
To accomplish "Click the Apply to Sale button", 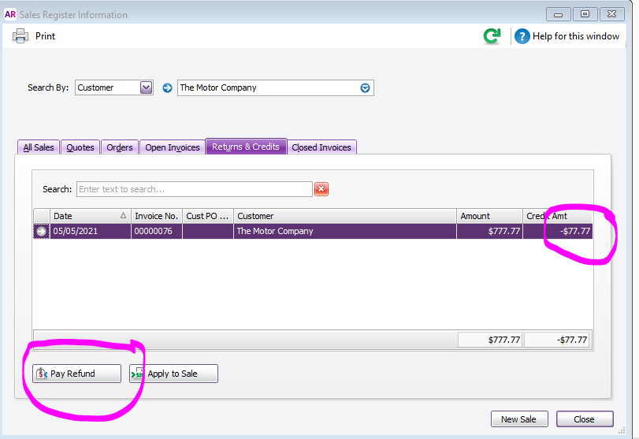I will tap(173, 374).
